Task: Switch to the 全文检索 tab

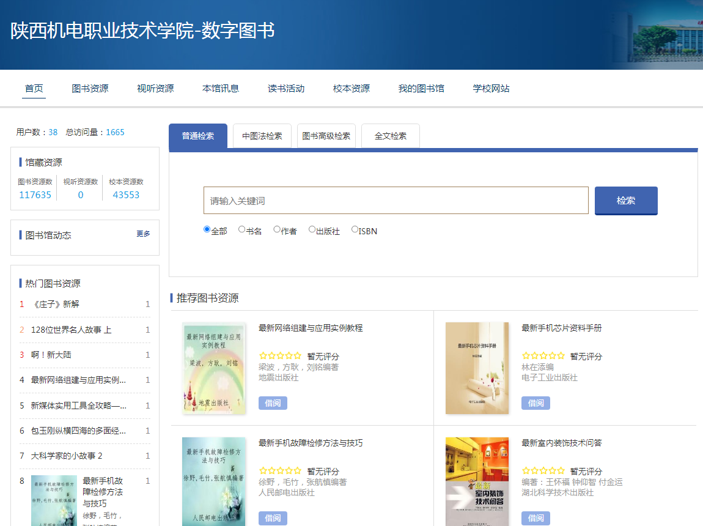Action: click(x=391, y=136)
